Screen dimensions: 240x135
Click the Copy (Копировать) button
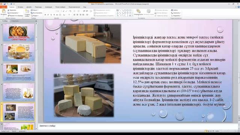[x=13, y=13]
